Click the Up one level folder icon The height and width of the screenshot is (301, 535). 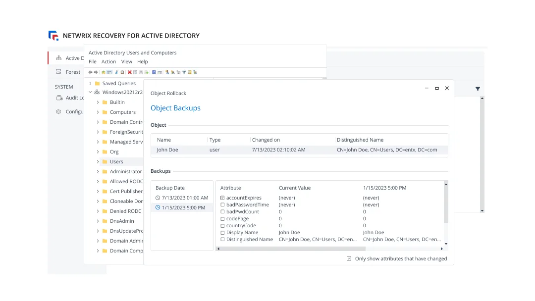pos(104,72)
